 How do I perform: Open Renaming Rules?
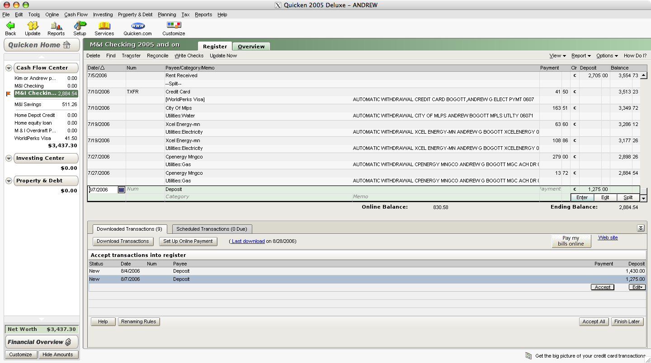[x=139, y=321]
